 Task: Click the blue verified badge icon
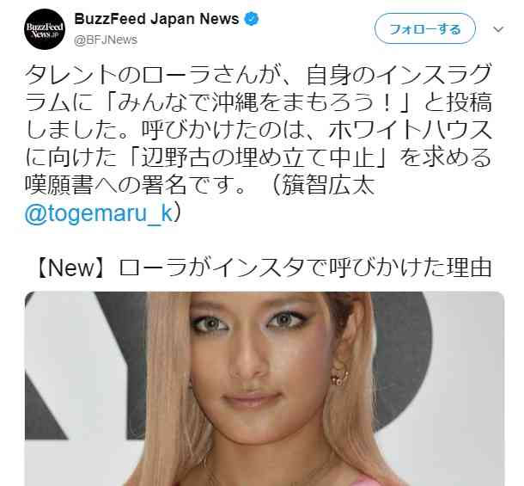click(252, 19)
